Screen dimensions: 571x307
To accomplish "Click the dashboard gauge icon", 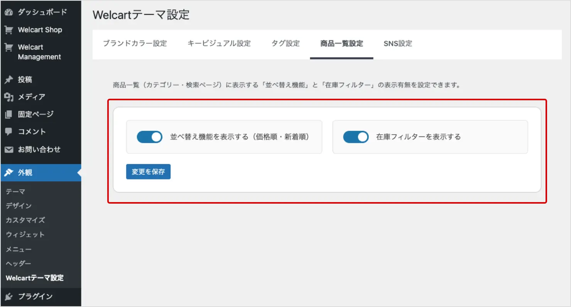I will click(9, 12).
